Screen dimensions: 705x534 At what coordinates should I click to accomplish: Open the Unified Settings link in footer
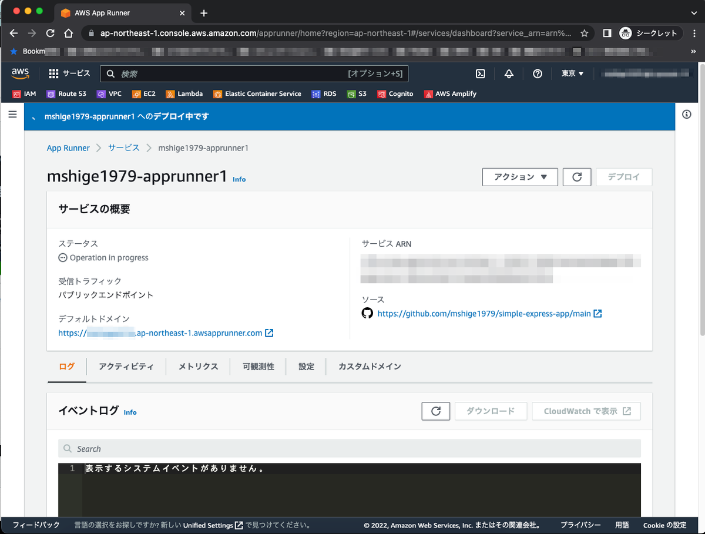coord(213,525)
